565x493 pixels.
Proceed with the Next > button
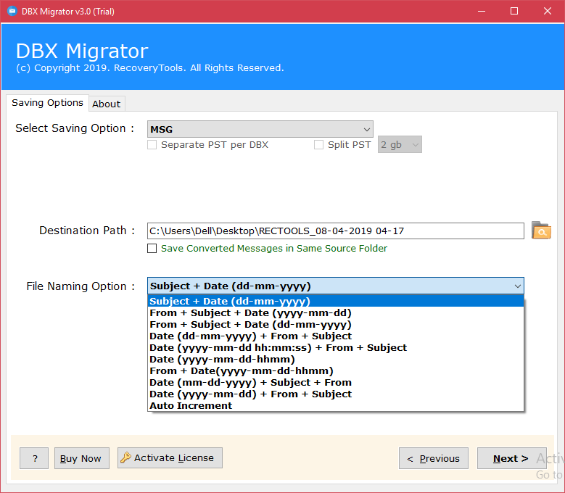click(x=511, y=458)
